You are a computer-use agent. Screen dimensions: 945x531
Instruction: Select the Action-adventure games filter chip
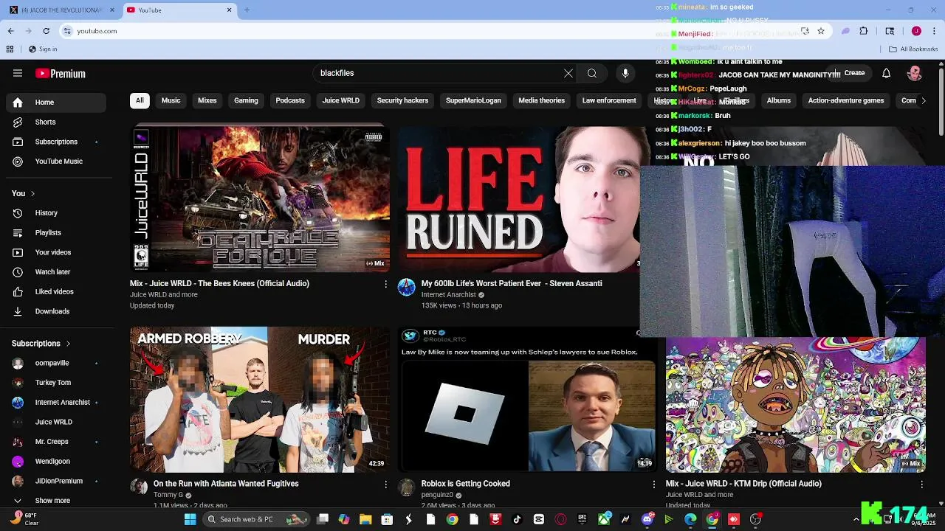(x=845, y=100)
